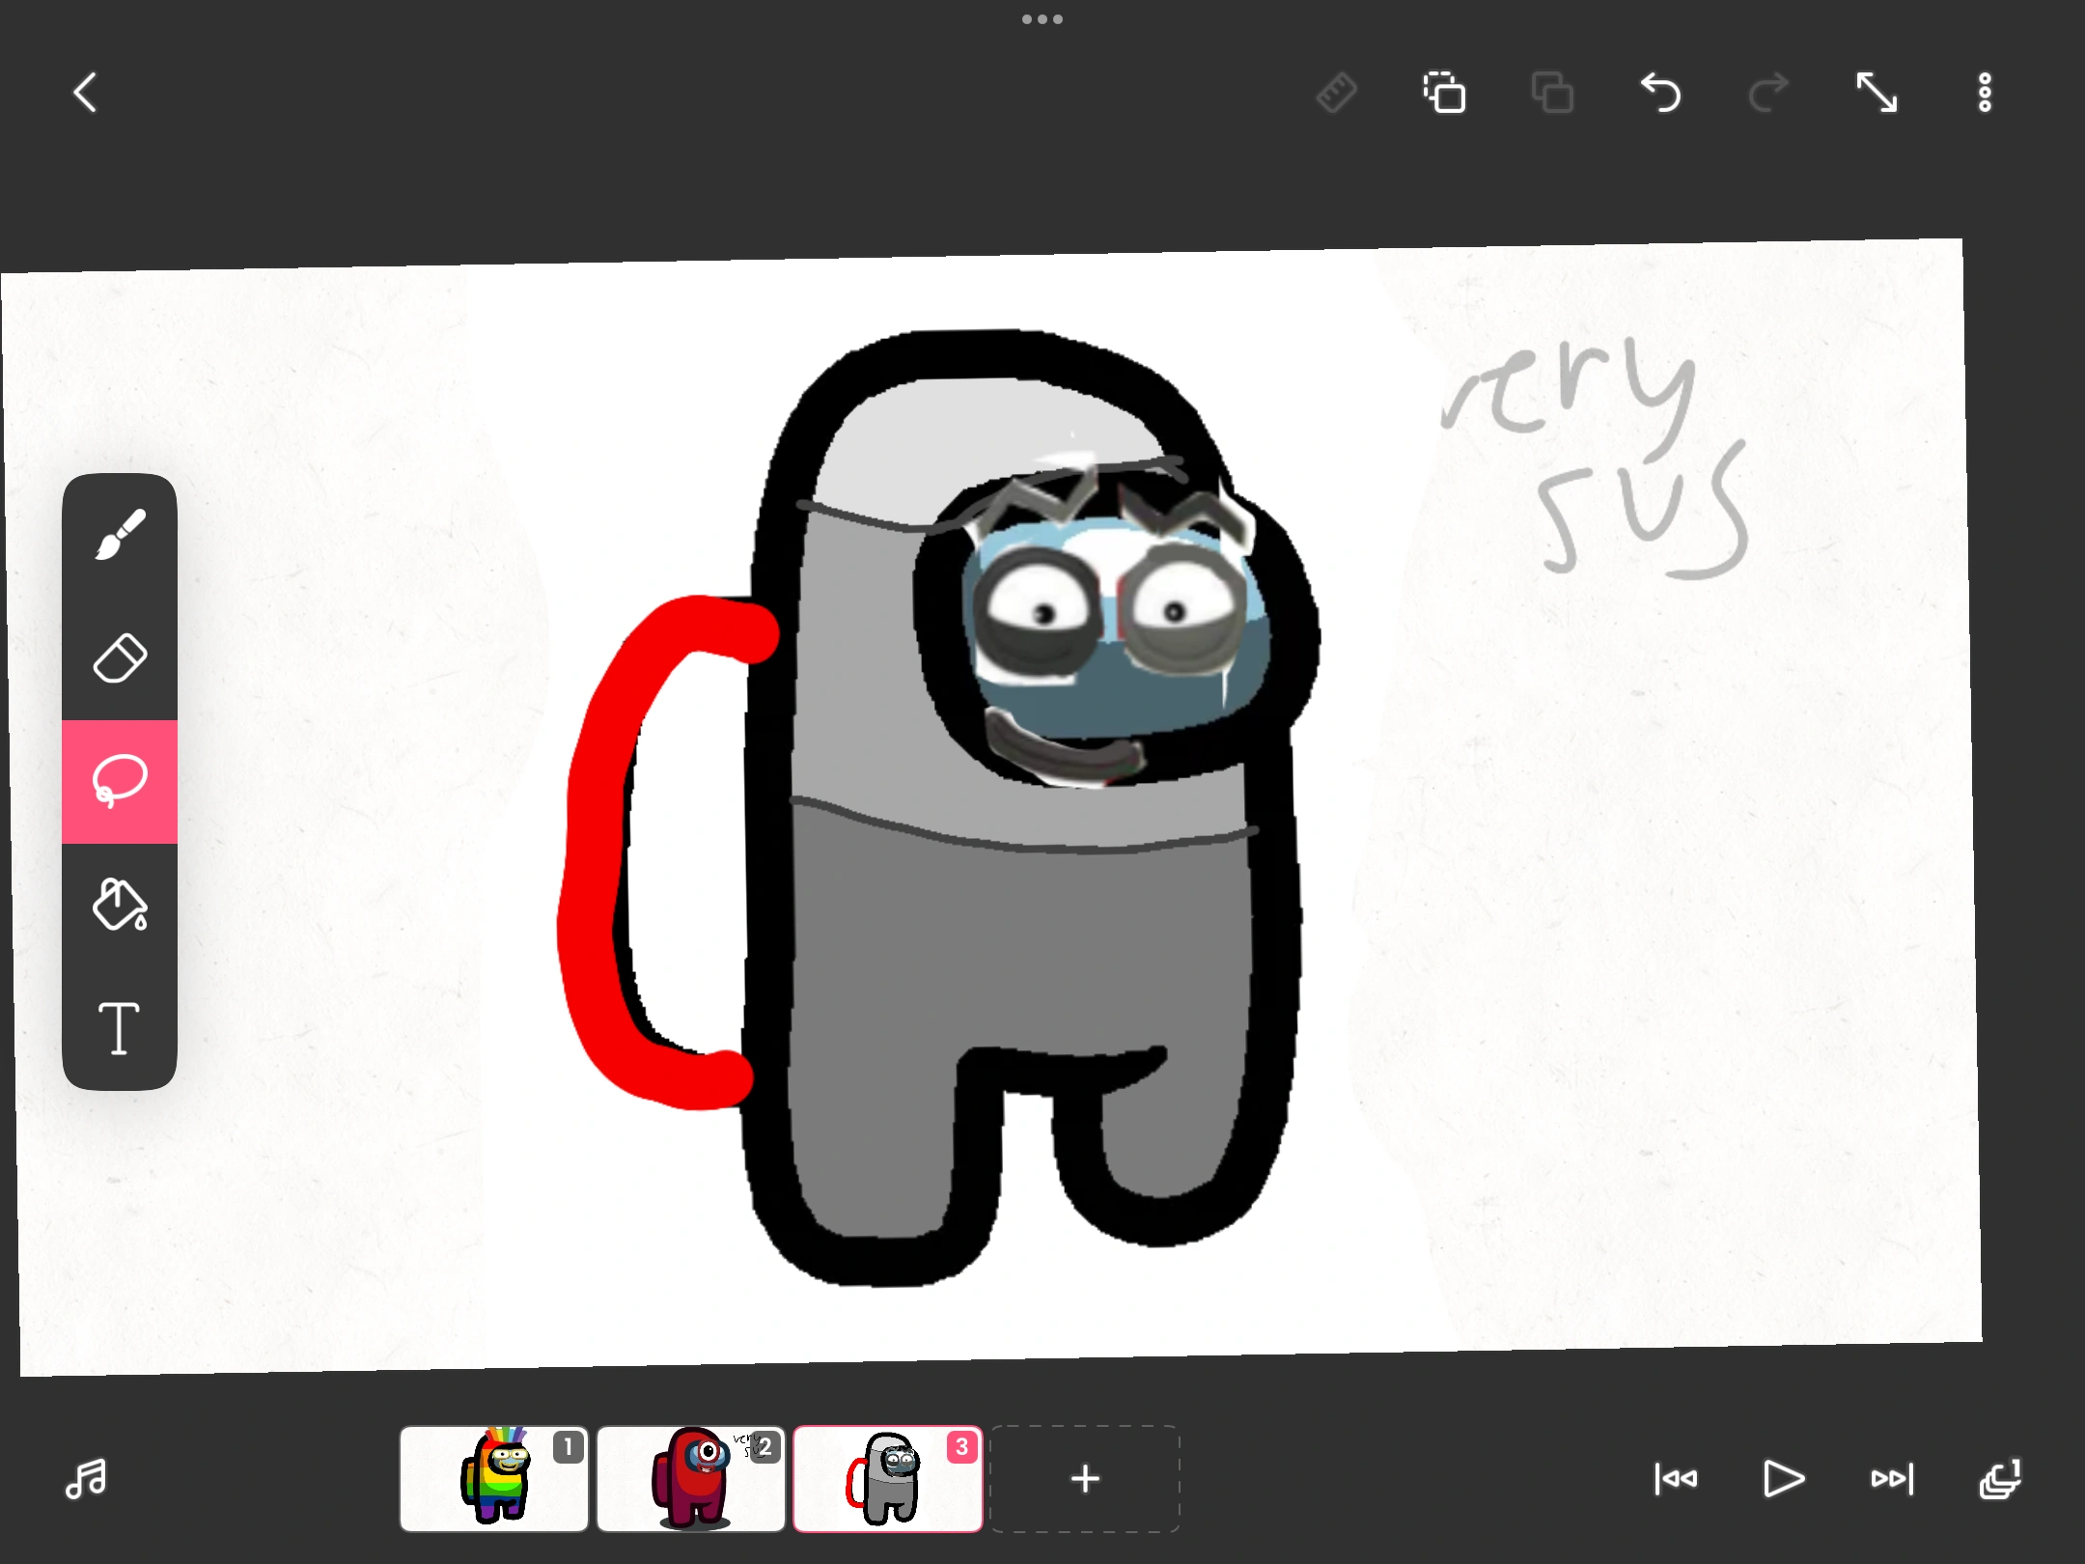Select frame 2 with the red character

click(691, 1478)
